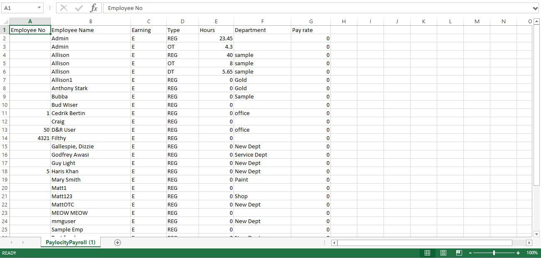Select the PaylocityPayroll (1) sheet tab
The height and width of the screenshot is (258, 541).
point(70,242)
